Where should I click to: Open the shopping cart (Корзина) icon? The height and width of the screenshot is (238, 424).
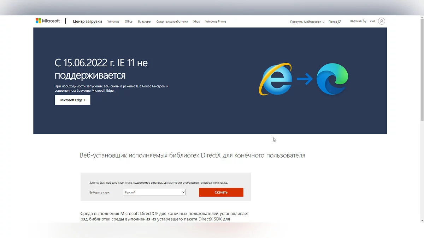pos(364,21)
